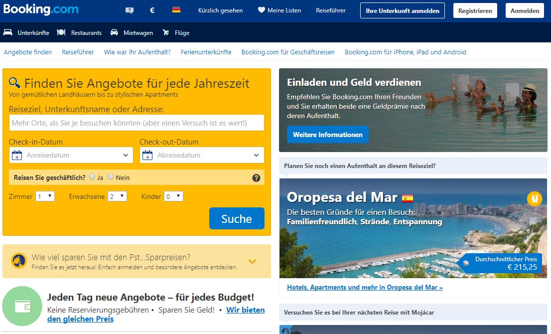This screenshot has height=334, width=551.
Task: Open Reiseführer in the top header
Action: click(331, 10)
